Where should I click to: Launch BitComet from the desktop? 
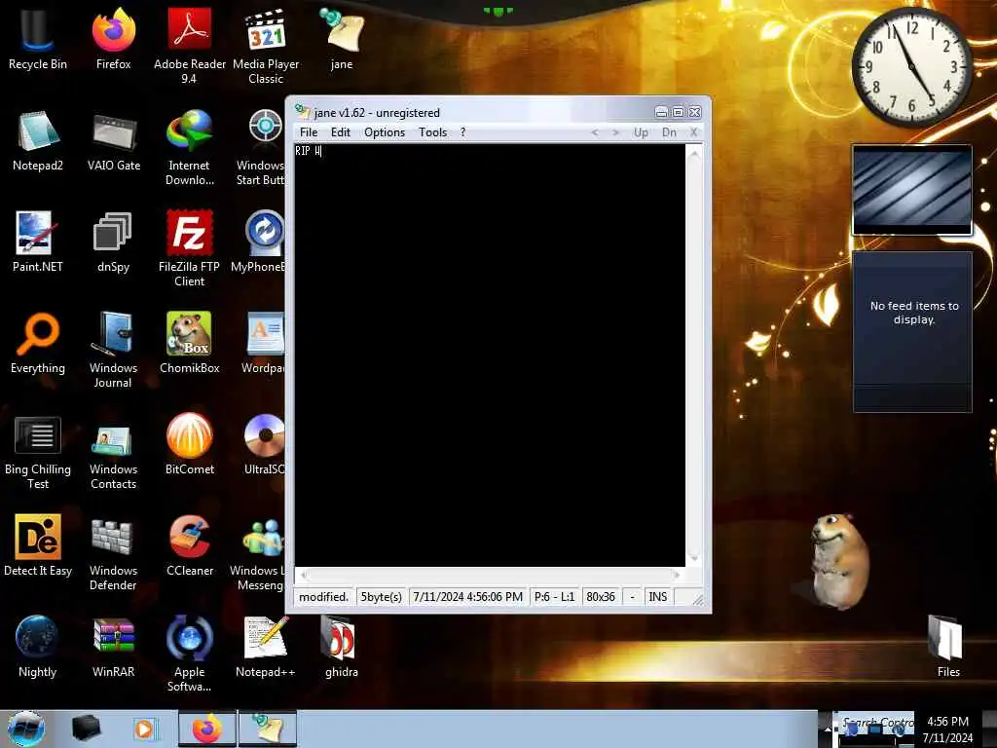(x=190, y=444)
